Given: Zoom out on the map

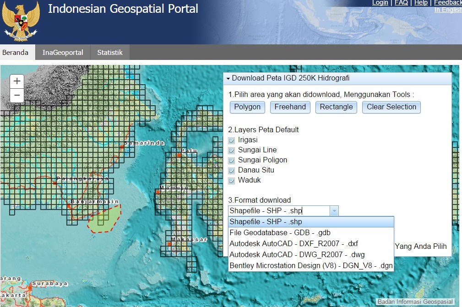Looking at the screenshot, I should pyautogui.click(x=16, y=96).
